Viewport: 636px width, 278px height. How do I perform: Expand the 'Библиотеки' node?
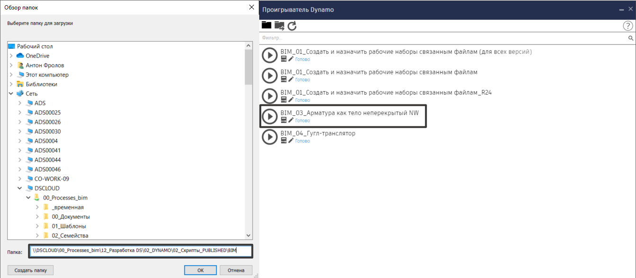pos(11,84)
